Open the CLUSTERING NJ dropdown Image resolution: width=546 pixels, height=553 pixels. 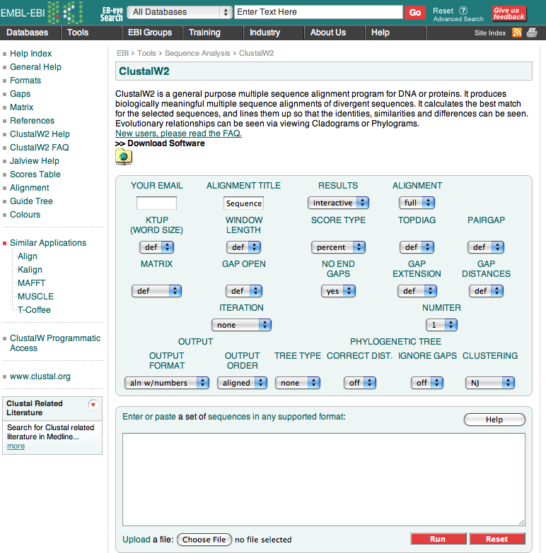489,383
